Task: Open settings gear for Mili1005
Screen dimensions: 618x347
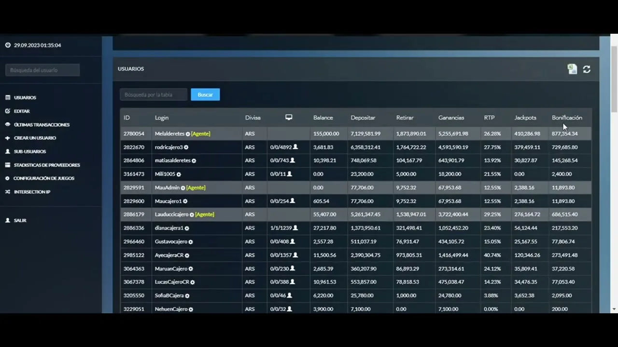Action: pyautogui.click(x=179, y=174)
